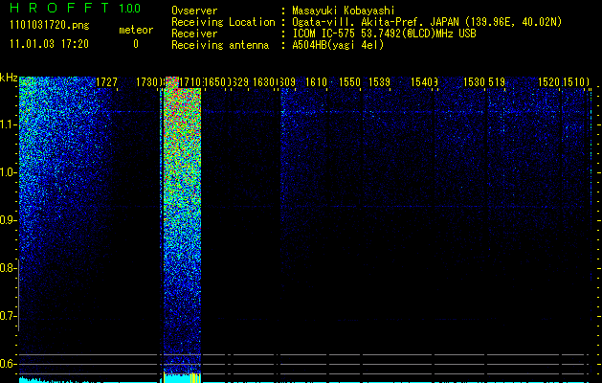Click the 1727 time marker
Viewport: 602px width, 383px height.
pos(106,82)
